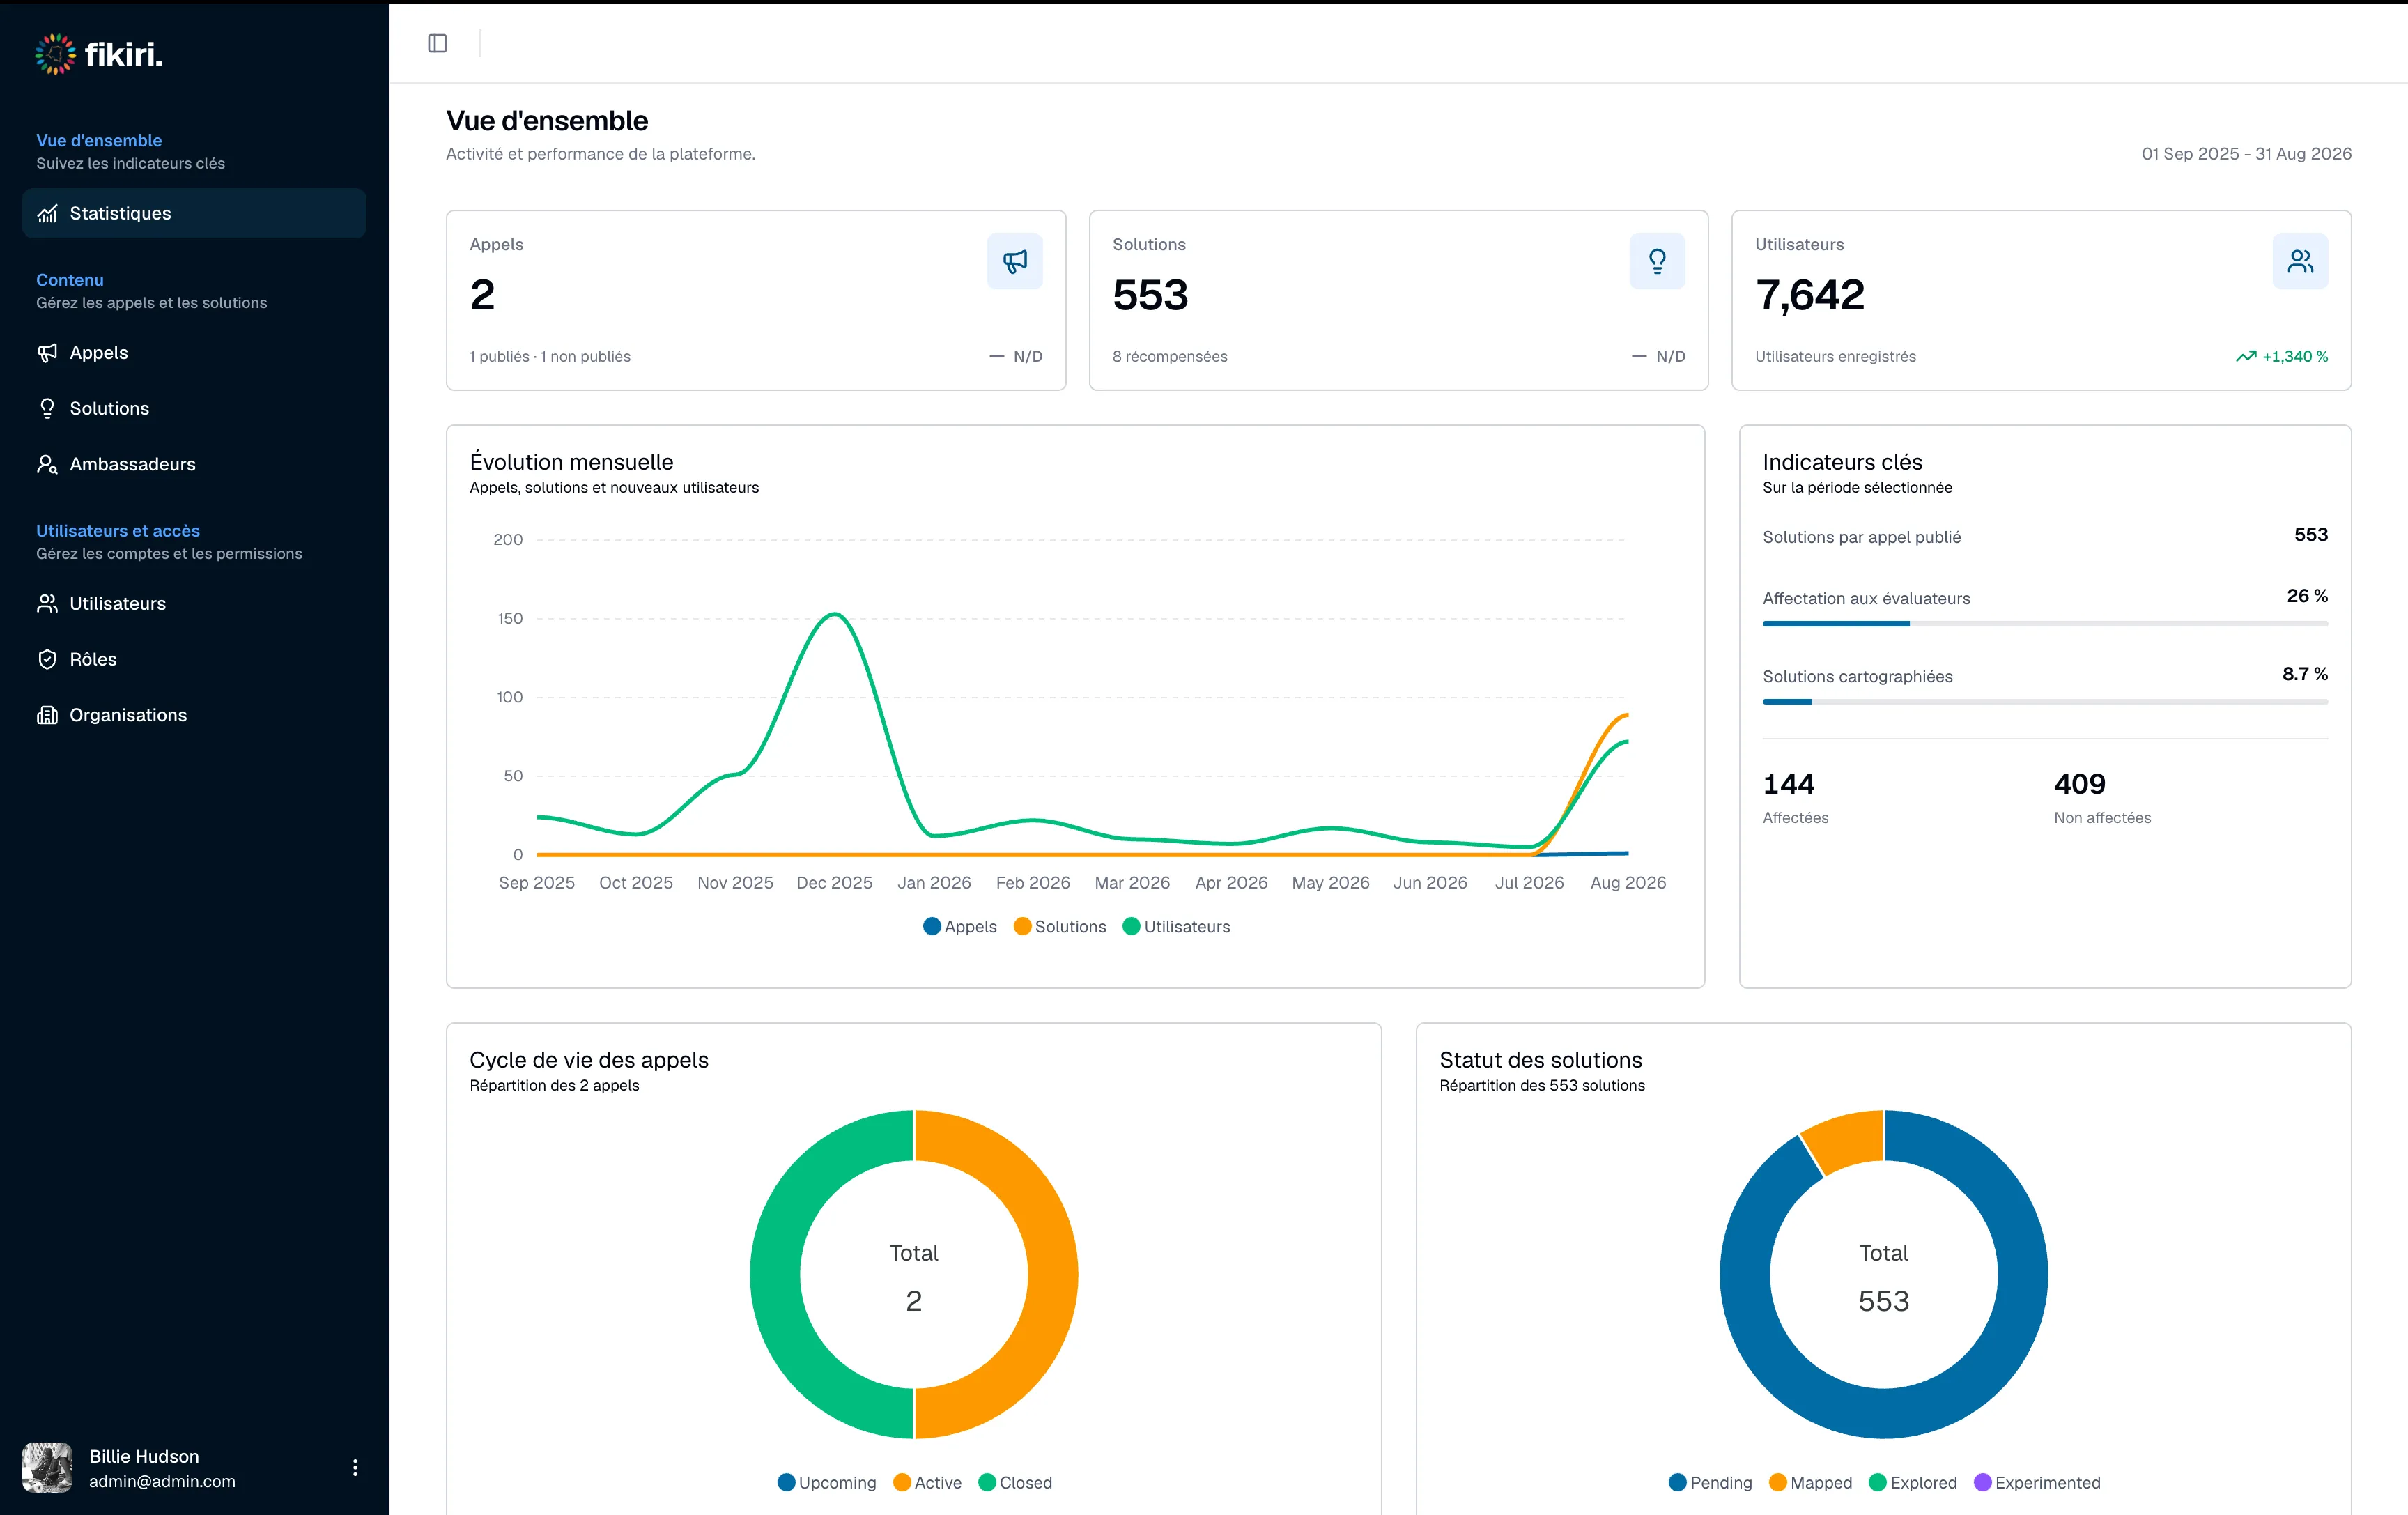The image size is (2408, 1515).
Task: Click Affectation aux évaluateurs progress bar
Action: 2045,624
